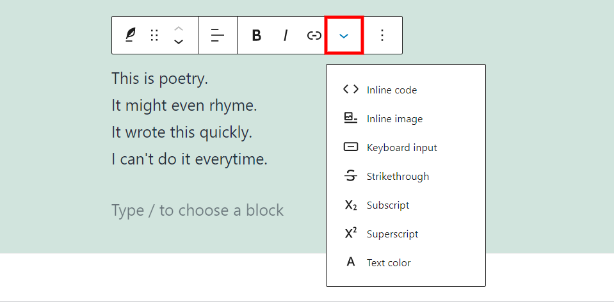Click the 'I can't do it everytime.' line
The height and width of the screenshot is (304, 614).
click(x=190, y=159)
